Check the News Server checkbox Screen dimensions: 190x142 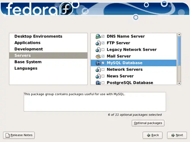click(x=103, y=76)
